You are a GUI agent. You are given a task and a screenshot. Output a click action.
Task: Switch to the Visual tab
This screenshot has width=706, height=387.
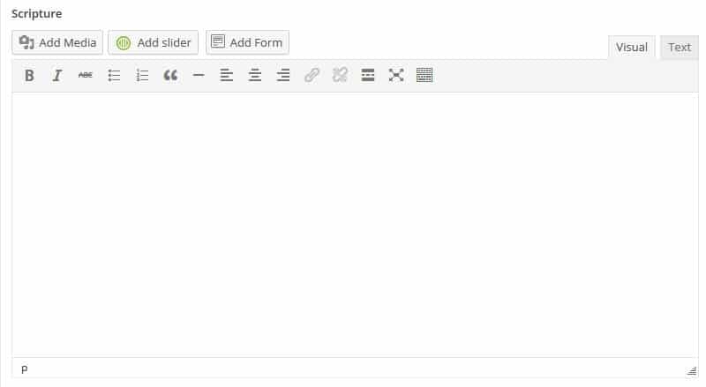pyautogui.click(x=631, y=48)
